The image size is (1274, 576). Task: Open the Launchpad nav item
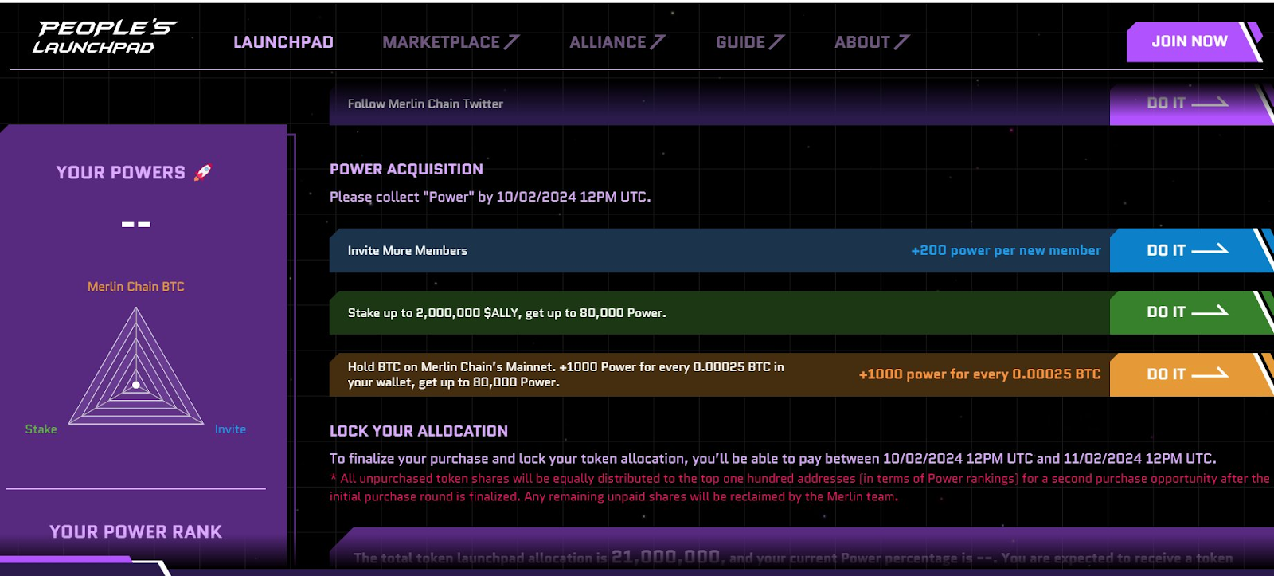283,42
